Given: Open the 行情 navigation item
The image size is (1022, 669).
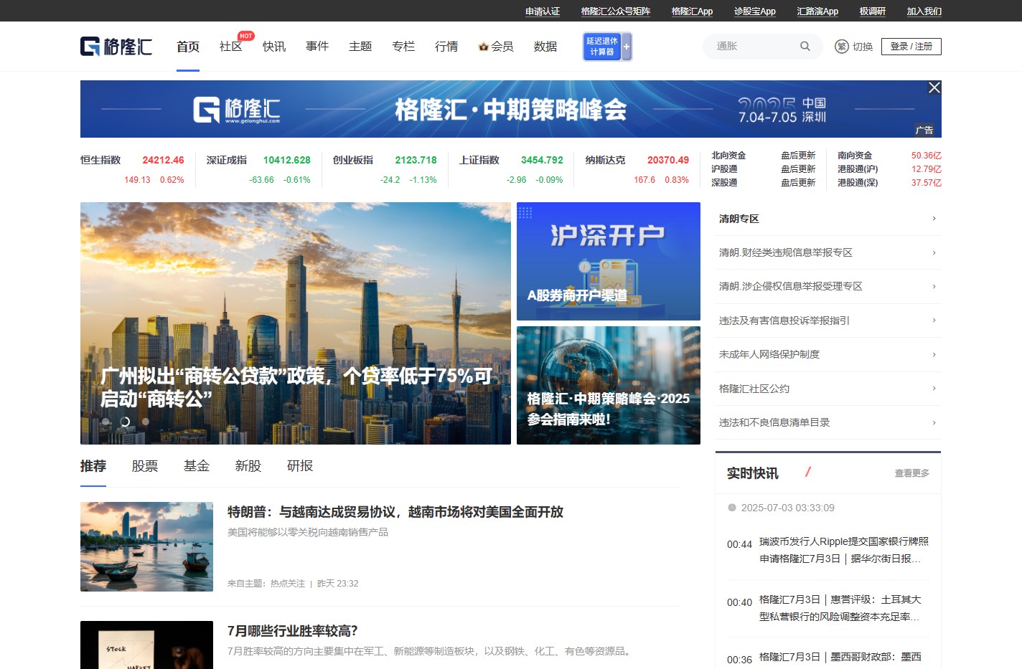Looking at the screenshot, I should [x=446, y=47].
